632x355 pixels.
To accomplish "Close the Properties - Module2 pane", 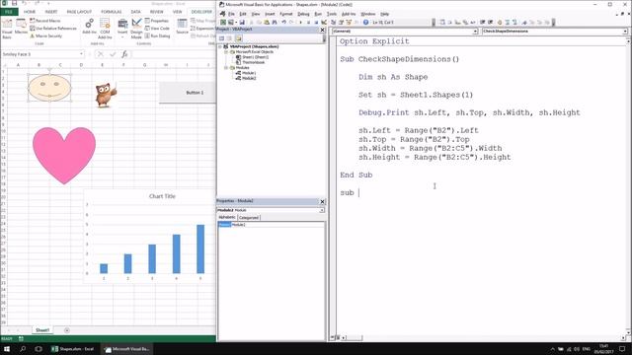I will (322, 201).
